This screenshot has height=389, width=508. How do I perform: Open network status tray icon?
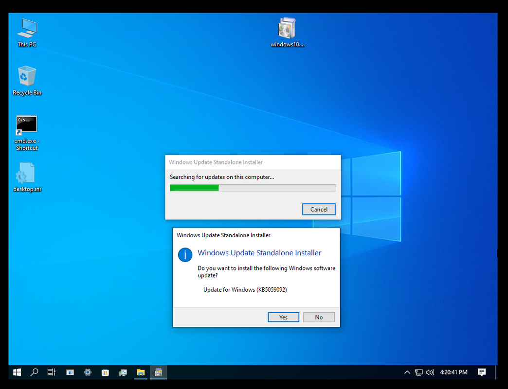coord(418,372)
